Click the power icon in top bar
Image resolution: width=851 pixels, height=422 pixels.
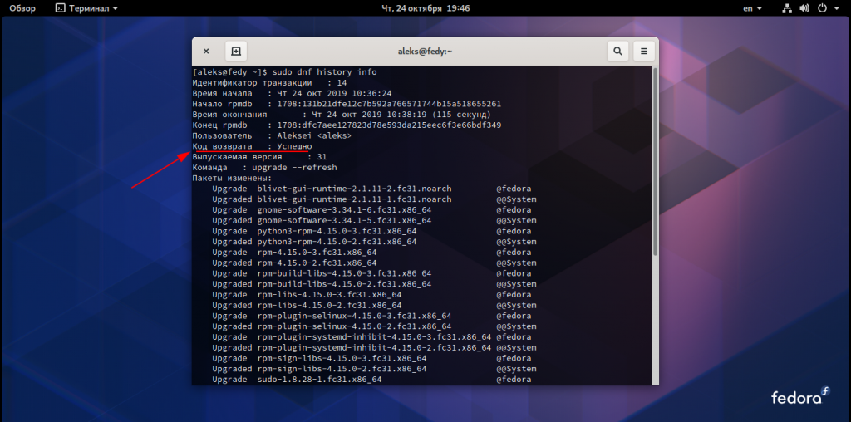[x=822, y=8]
